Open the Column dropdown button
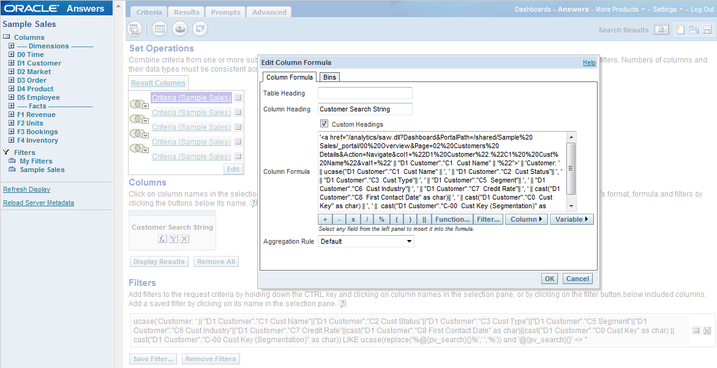The image size is (717, 368). [526, 219]
